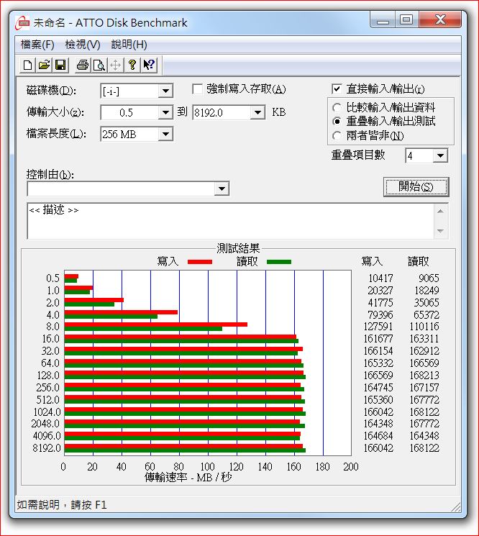Click the description scrollbar down arrow
This screenshot has height=536, width=479.
[x=440, y=231]
